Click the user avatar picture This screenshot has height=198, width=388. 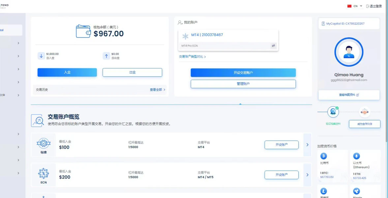point(349,52)
